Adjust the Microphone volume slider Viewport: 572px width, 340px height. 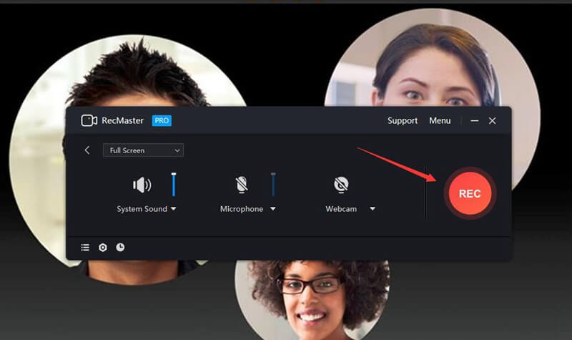[x=273, y=185]
